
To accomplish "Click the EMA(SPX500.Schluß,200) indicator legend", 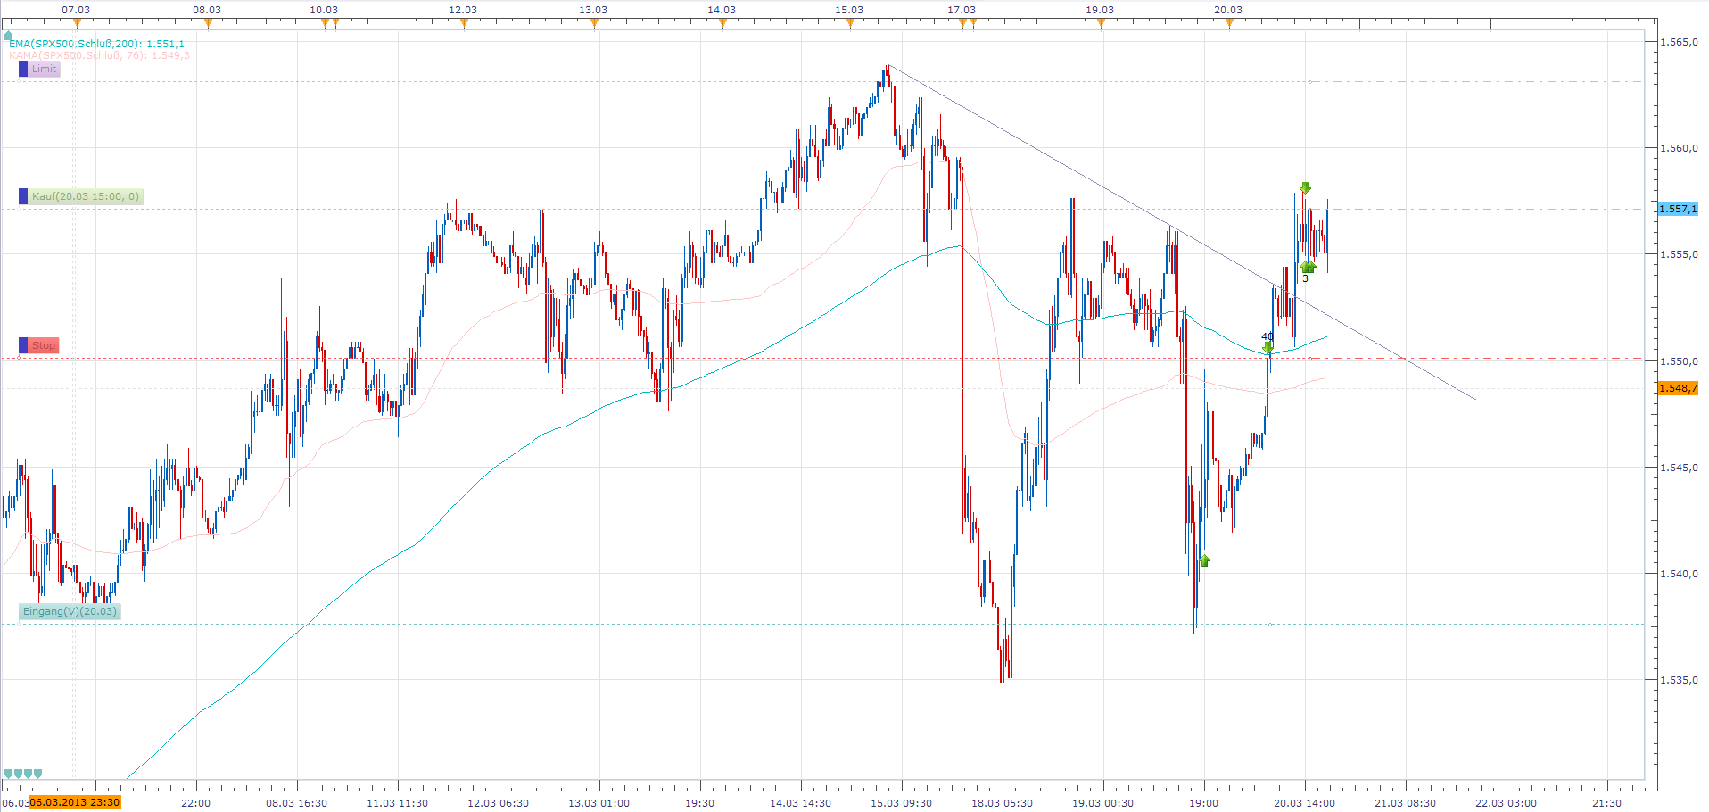I will tap(97, 44).
